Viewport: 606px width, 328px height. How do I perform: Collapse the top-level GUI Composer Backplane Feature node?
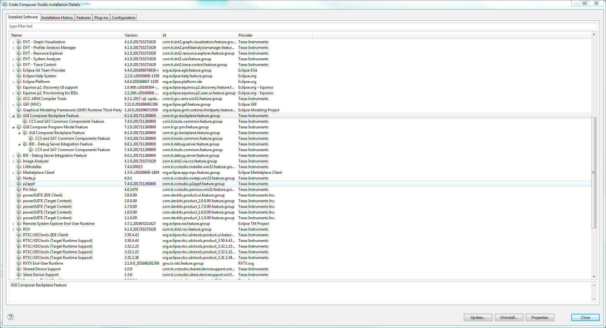(13, 116)
